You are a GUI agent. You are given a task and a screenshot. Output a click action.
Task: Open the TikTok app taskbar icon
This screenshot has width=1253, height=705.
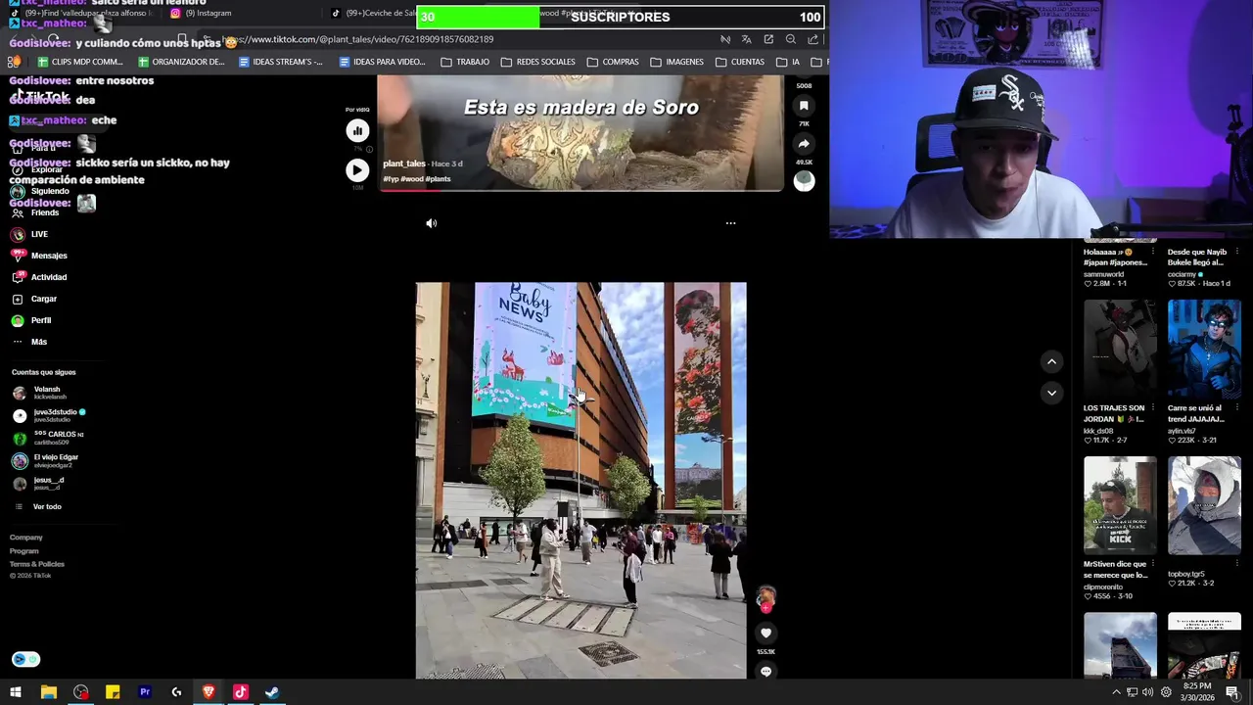pos(241,692)
